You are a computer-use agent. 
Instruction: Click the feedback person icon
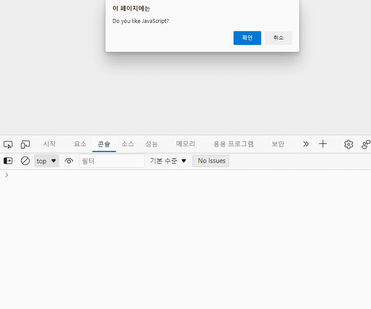pyautogui.click(x=366, y=144)
